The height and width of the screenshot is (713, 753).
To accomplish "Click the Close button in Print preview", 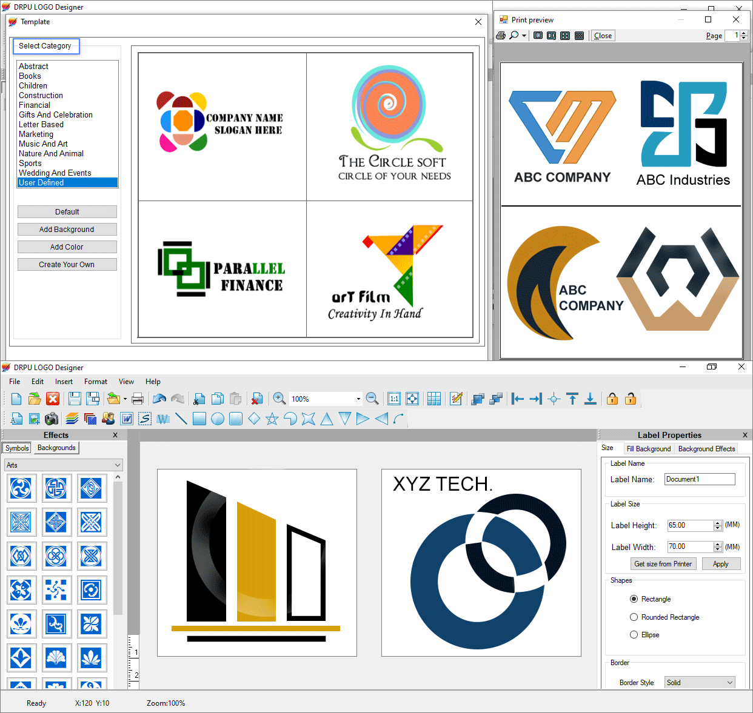I will coord(603,36).
